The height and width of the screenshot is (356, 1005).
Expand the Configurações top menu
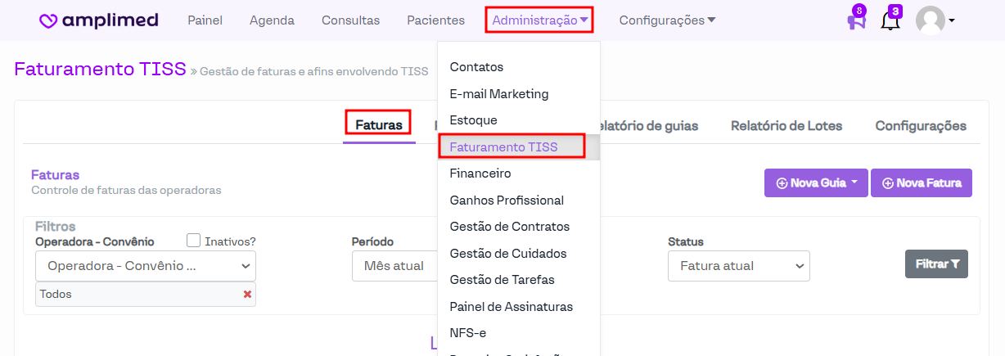(667, 20)
